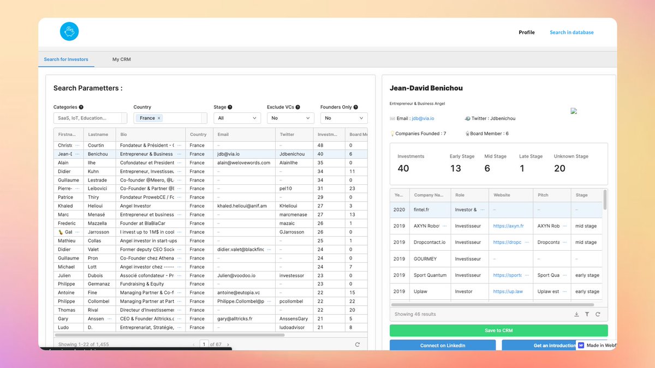The height and width of the screenshot is (368, 655).
Task: Open Profile in top navigation
Action: (527, 32)
